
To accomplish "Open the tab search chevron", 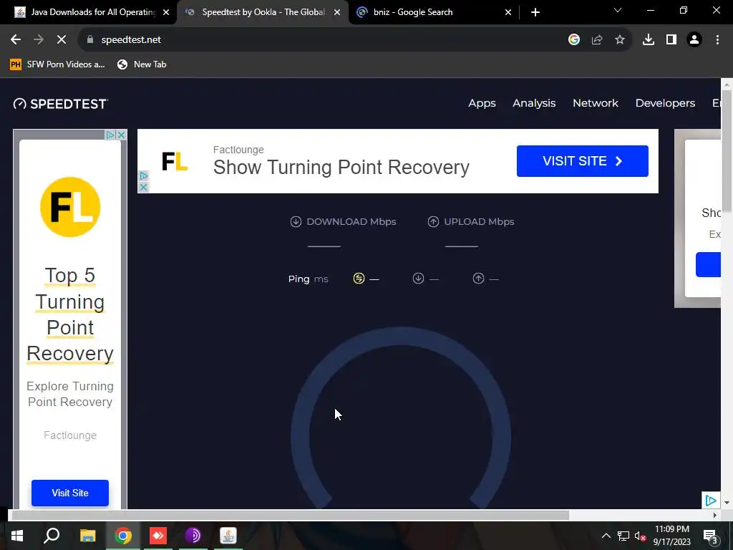I will tap(618, 10).
